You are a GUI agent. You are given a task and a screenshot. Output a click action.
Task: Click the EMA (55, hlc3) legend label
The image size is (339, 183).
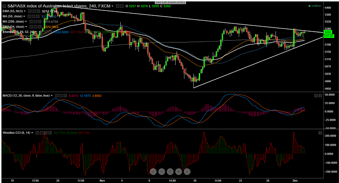pyautogui.click(x=13, y=11)
